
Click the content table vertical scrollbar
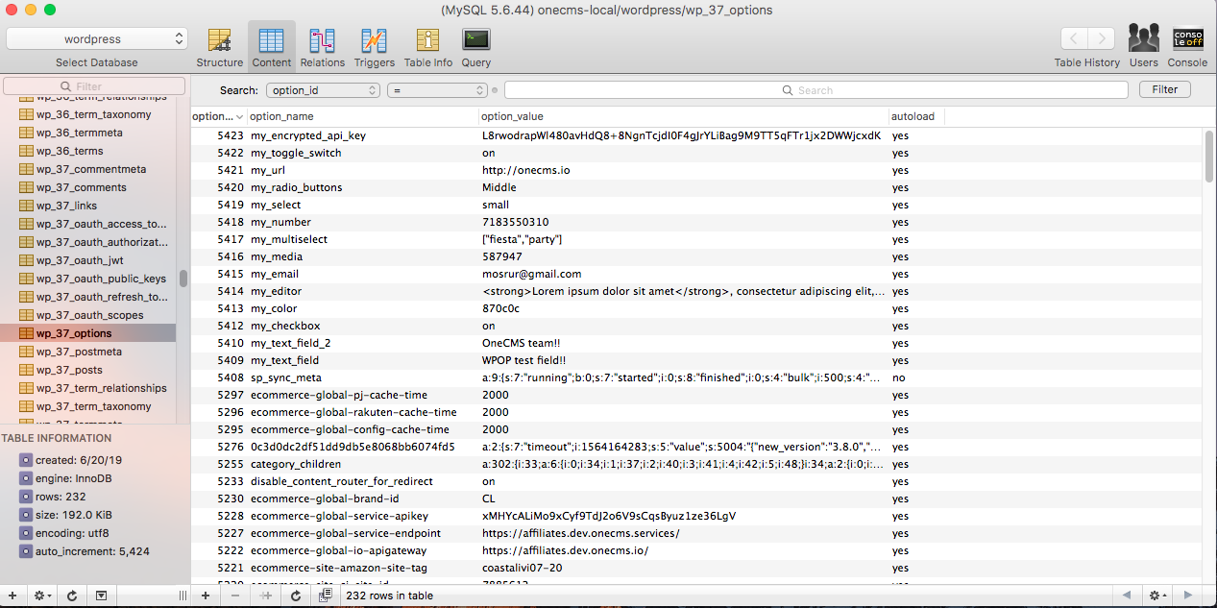click(1209, 156)
